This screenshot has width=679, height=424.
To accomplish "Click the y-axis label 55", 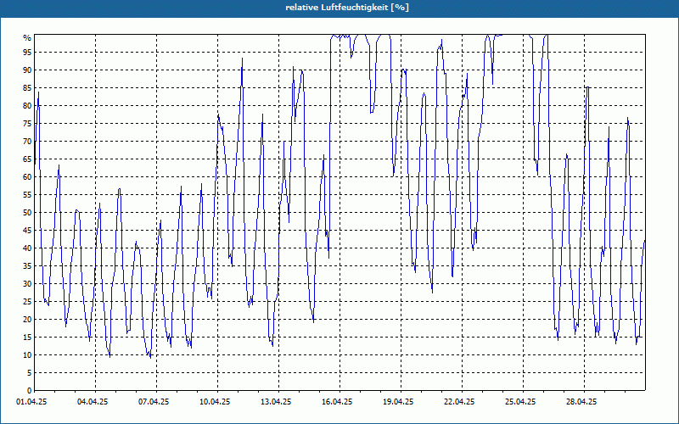I will coord(27,195).
